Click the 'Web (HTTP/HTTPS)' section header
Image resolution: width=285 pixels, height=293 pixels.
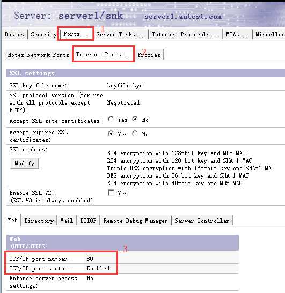[122, 243]
